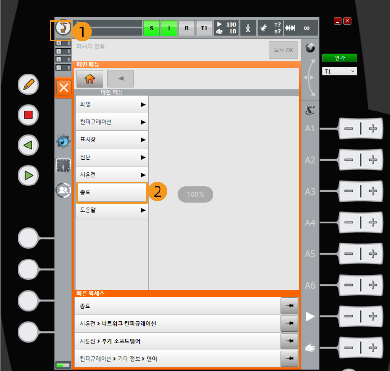This screenshot has height=371, width=390.
Task: Jog axis A3 minus
Action: (x=349, y=191)
